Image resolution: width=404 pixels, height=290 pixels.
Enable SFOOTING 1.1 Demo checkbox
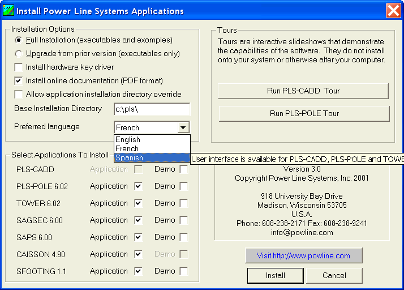pyautogui.click(x=184, y=271)
